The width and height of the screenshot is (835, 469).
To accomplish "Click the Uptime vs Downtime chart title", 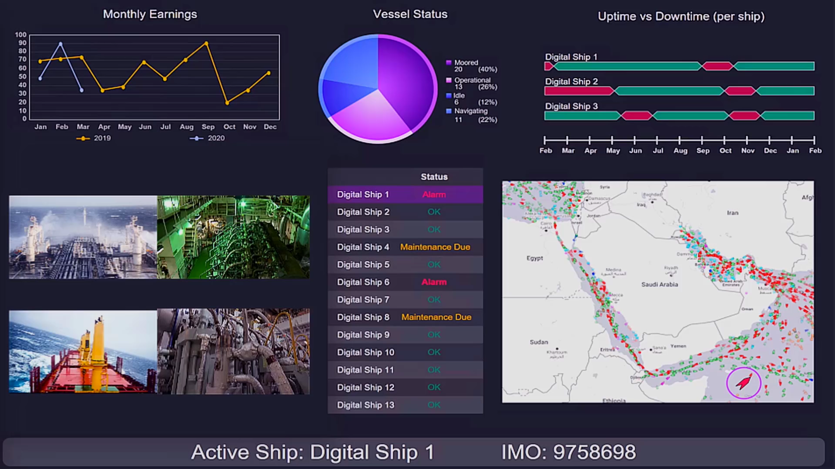I will tap(681, 17).
